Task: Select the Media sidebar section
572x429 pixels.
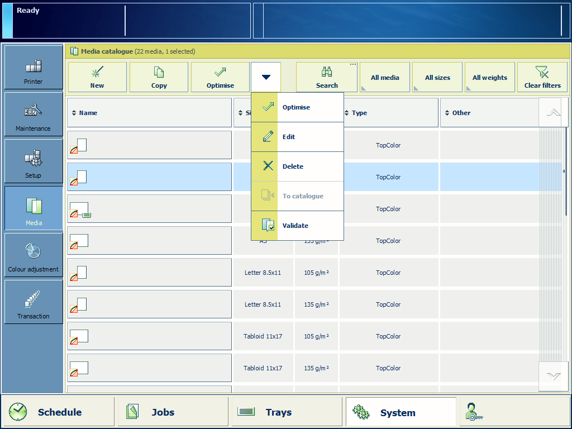Action: [x=34, y=208]
